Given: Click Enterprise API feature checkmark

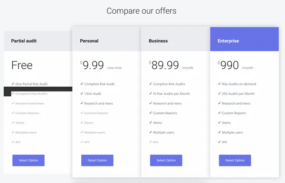Looking at the screenshot, I should [x=219, y=142].
